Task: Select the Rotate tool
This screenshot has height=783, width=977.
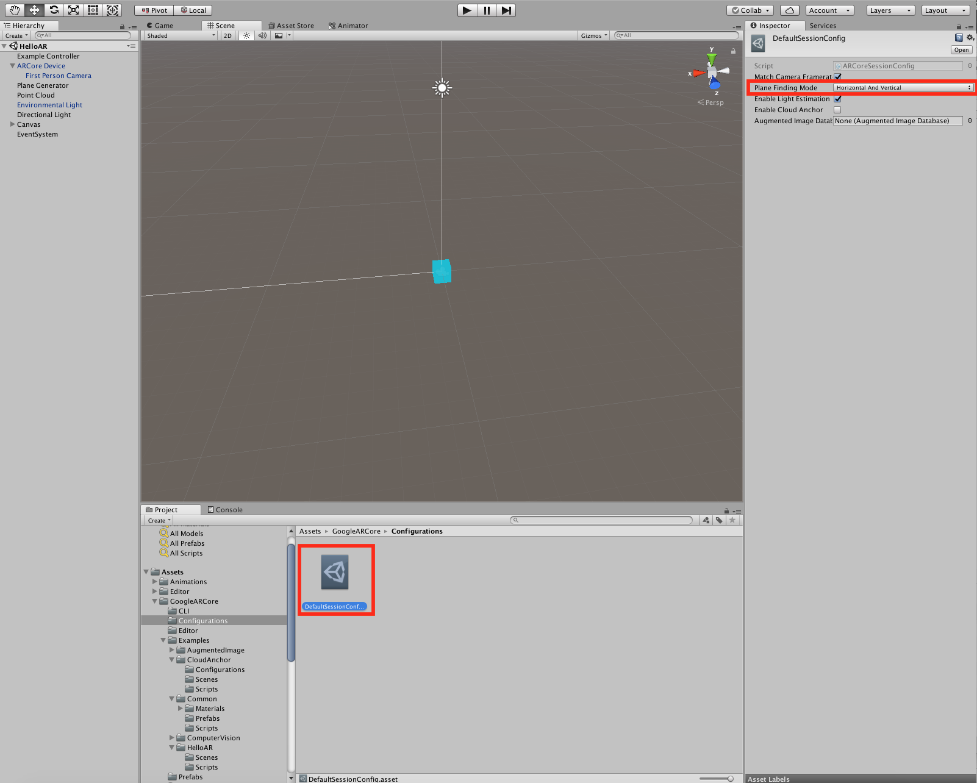Action: tap(54, 10)
